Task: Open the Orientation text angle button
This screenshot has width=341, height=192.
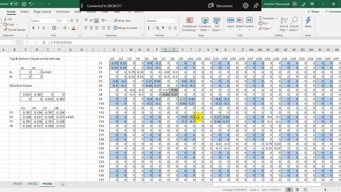Action: click(104, 20)
